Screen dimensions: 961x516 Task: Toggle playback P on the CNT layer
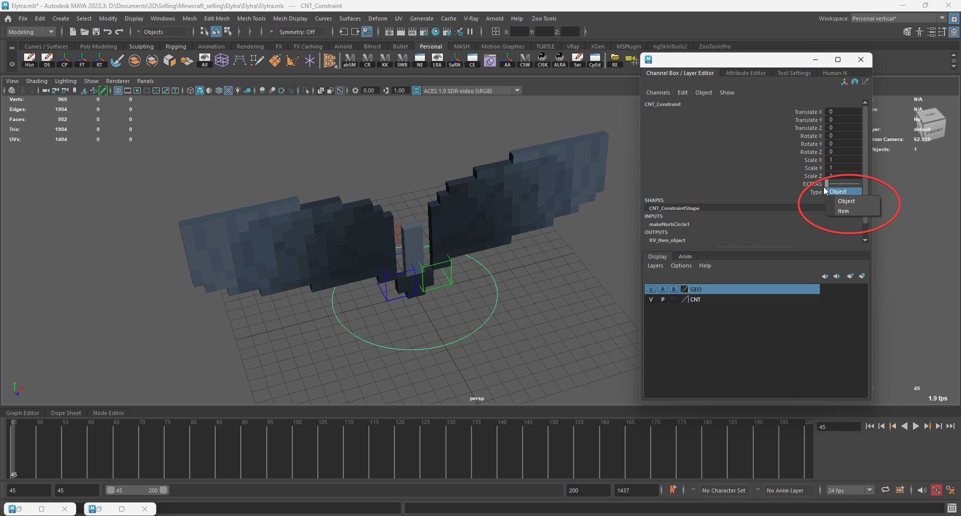point(663,299)
